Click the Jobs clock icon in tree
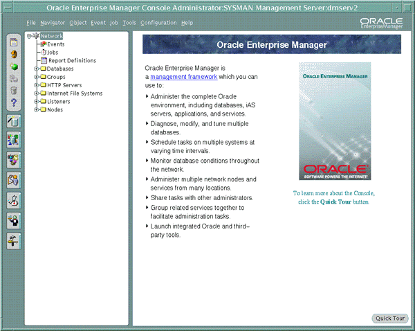The image size is (415, 331). click(x=44, y=52)
